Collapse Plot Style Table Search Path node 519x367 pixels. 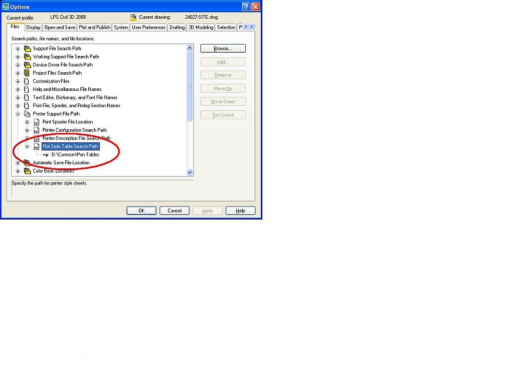[27, 147]
